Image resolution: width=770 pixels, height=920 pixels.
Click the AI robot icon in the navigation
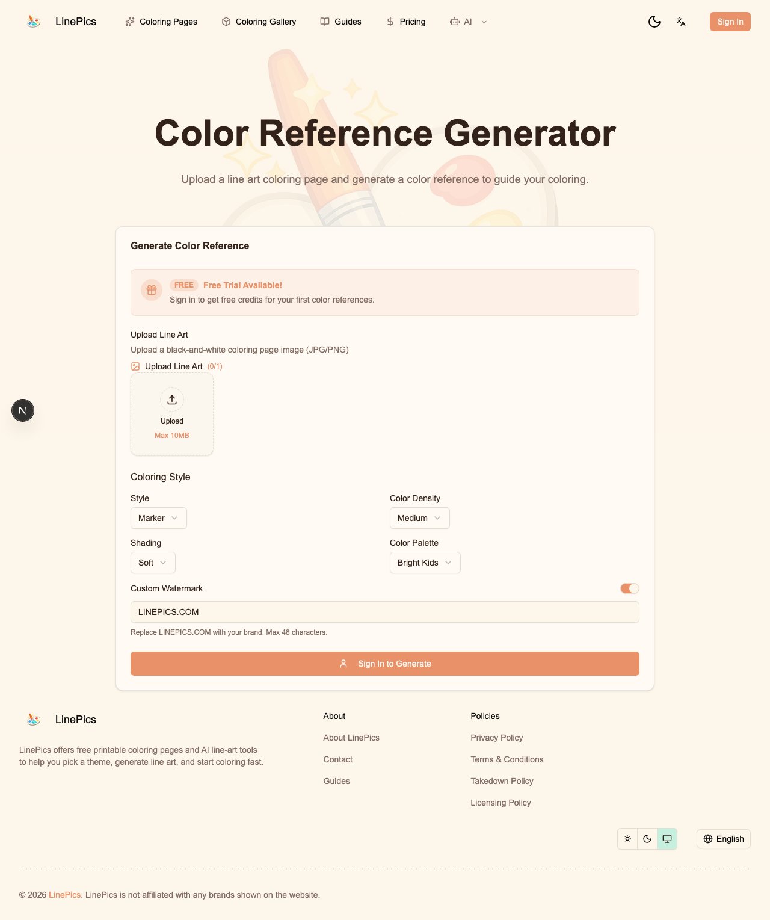455,22
